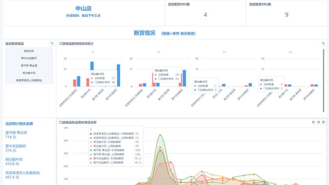
Task: Click blue 蒙牛优益酸奶 bar in hour 11 chart
Action: 118,75
